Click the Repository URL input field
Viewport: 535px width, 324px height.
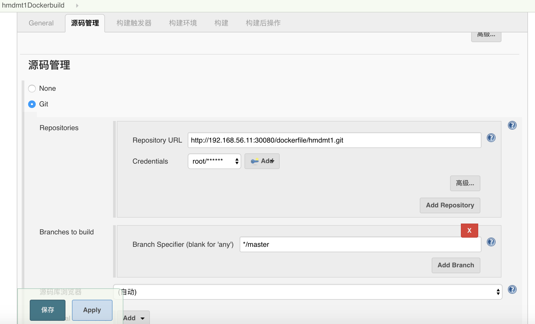(x=334, y=140)
